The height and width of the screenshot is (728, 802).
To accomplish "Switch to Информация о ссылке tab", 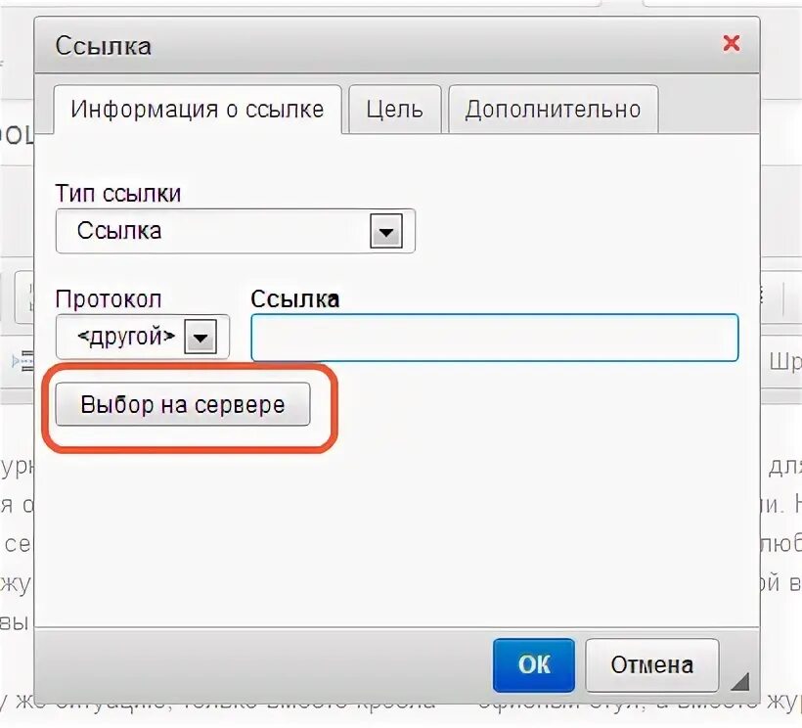I will point(198,110).
